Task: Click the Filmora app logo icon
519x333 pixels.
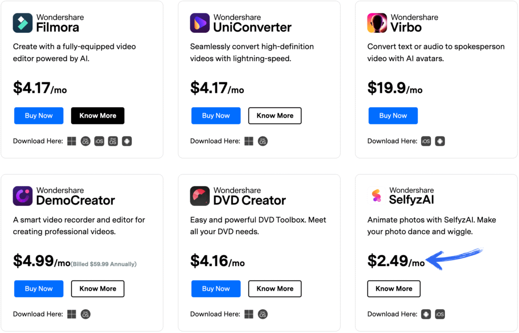Action: coord(22,23)
